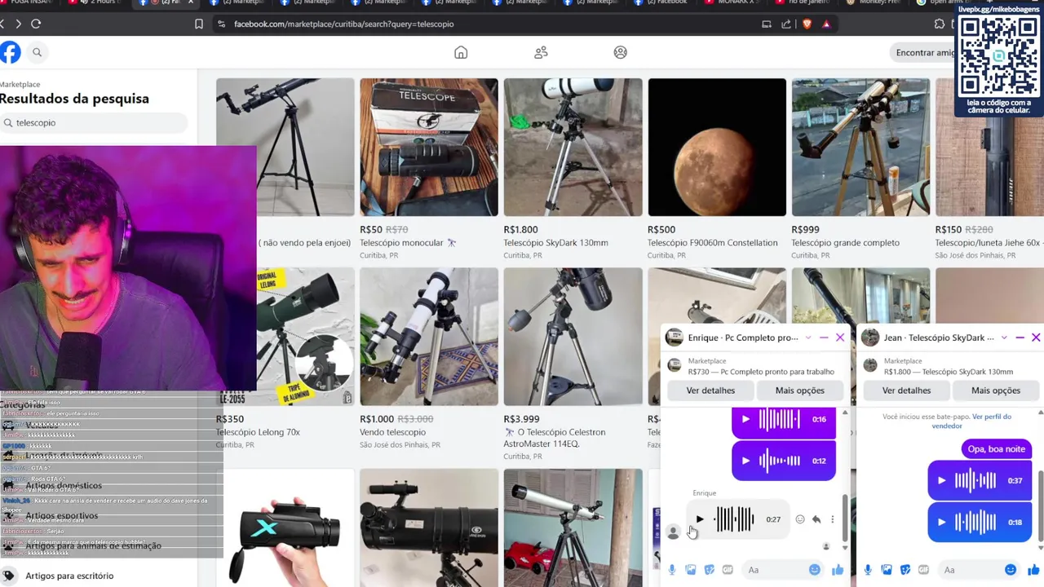The image size is (1044, 587).
Task: Play the 0:12 audio in Enrique chat
Action: [745, 461]
